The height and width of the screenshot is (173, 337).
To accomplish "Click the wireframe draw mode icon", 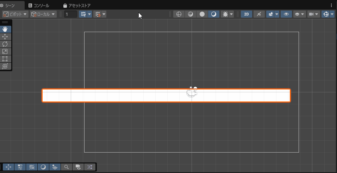I will click(179, 14).
